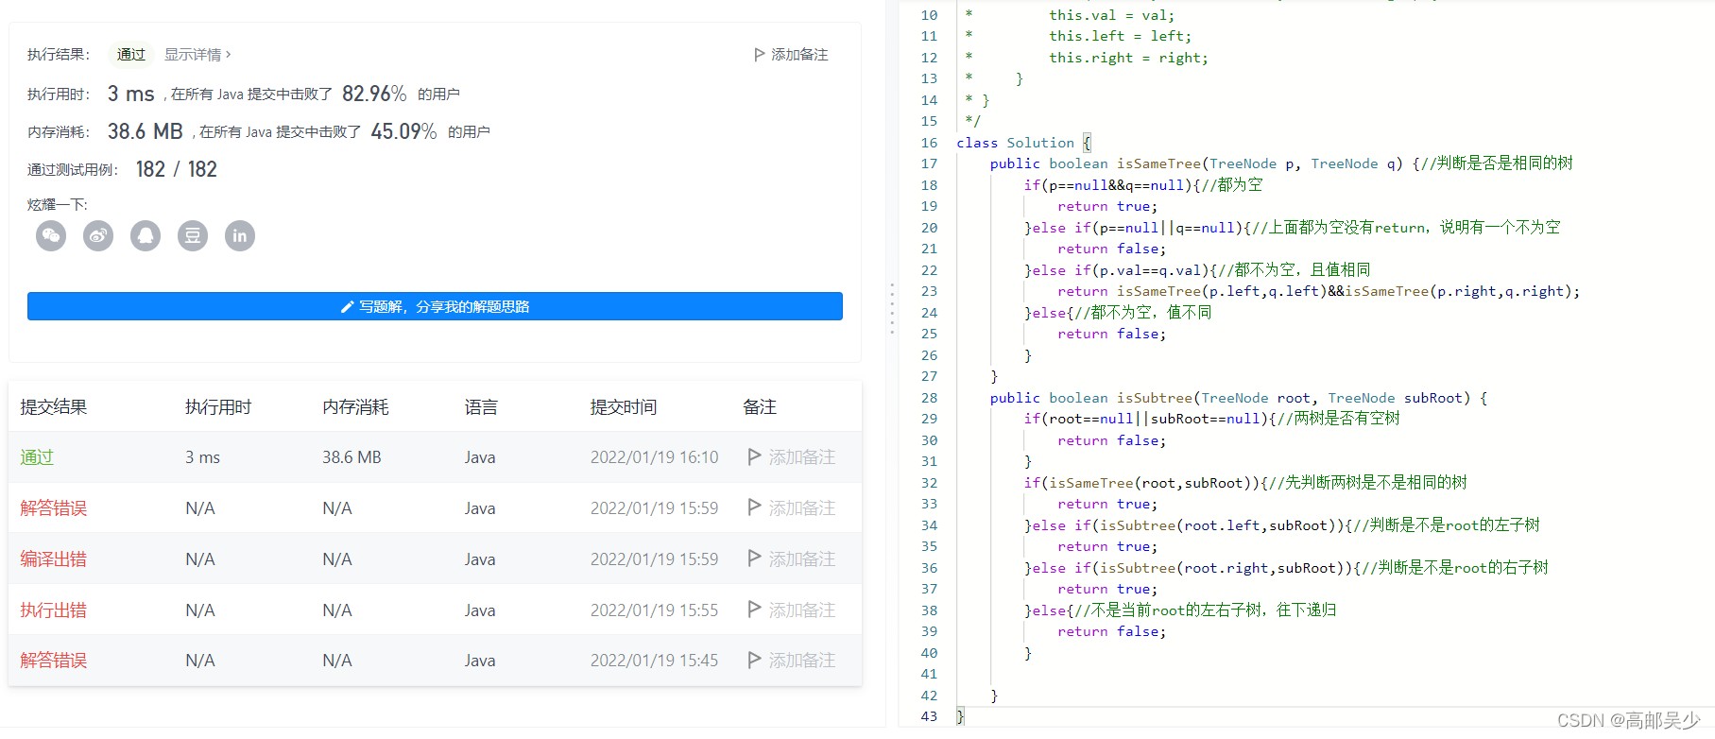Screen dimensions: 1715x739
Task: Click the 提交结果 column header
Action: pyautogui.click(x=54, y=407)
